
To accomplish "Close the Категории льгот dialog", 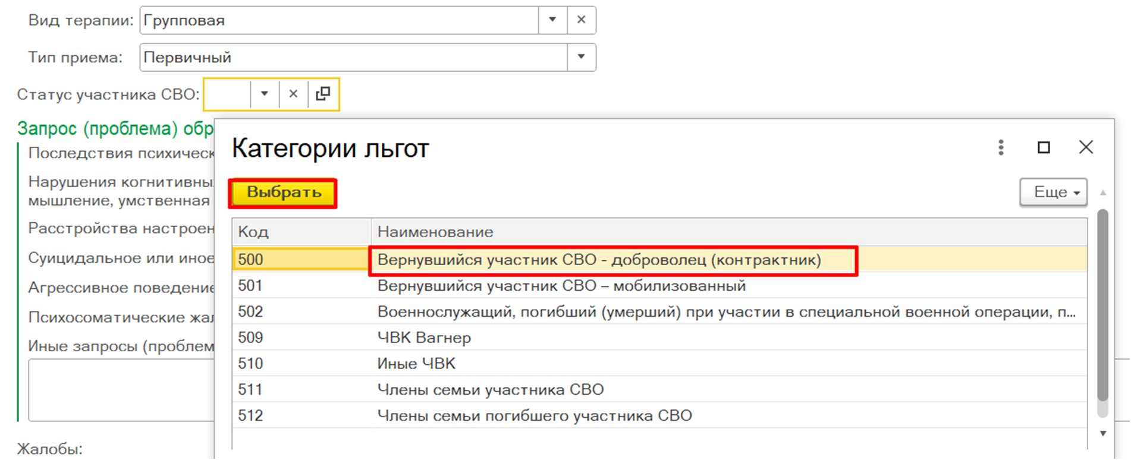I will (1086, 147).
